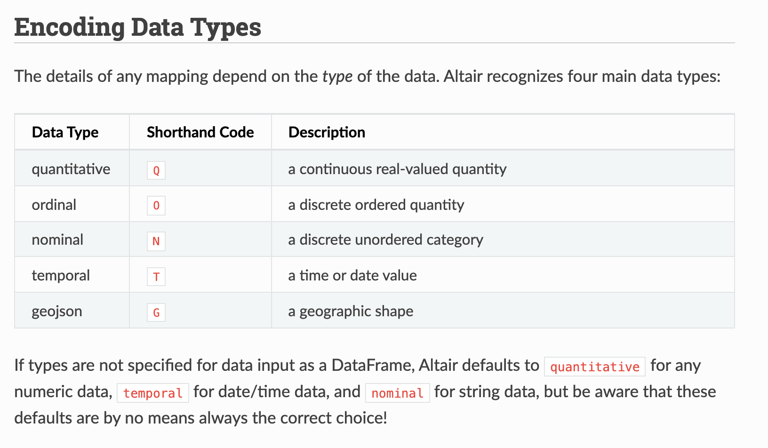The image size is (768, 448).
Task: Click the inline code word quantitative in paragraph
Action: point(595,367)
